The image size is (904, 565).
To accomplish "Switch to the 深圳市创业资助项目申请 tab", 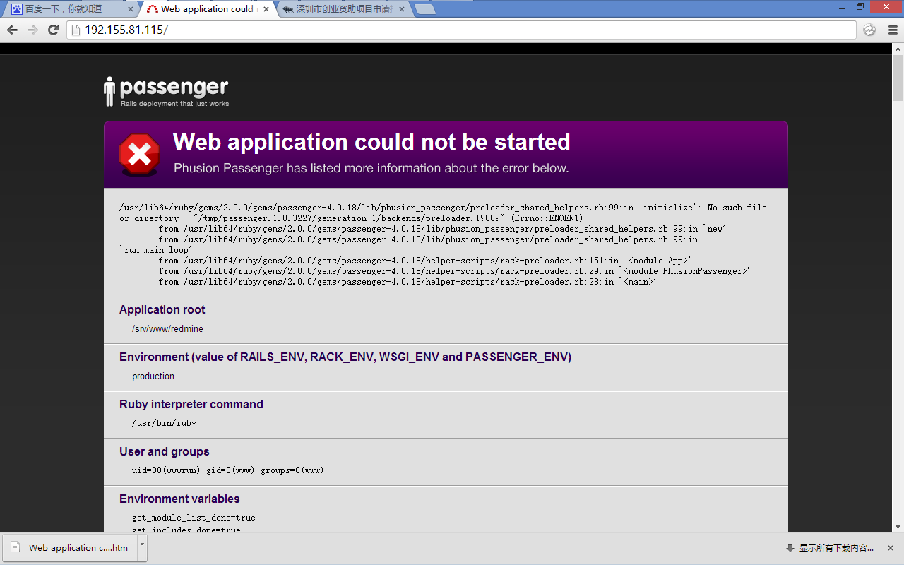I will [343, 9].
